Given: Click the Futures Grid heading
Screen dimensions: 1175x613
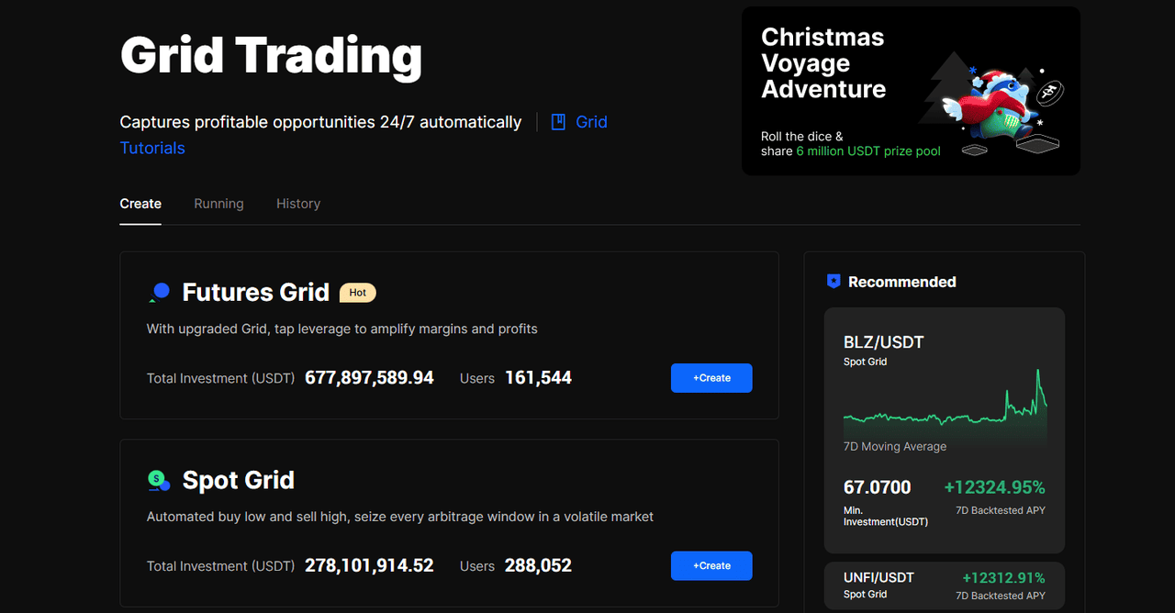Looking at the screenshot, I should [255, 293].
